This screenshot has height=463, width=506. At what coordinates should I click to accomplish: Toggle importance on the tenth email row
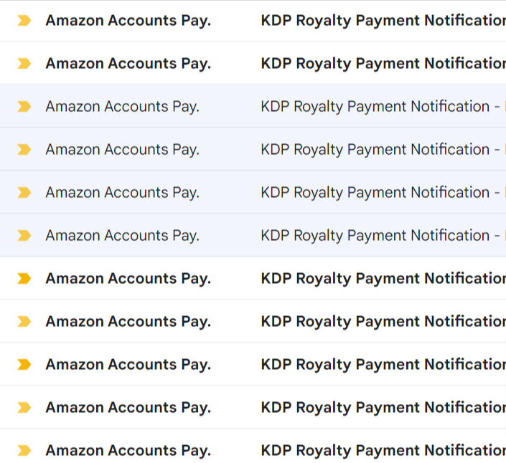pos(24,408)
